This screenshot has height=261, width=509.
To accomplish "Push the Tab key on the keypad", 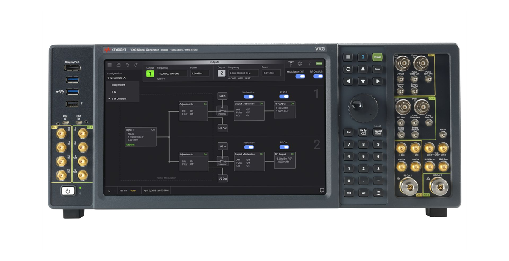I will pos(378,193).
